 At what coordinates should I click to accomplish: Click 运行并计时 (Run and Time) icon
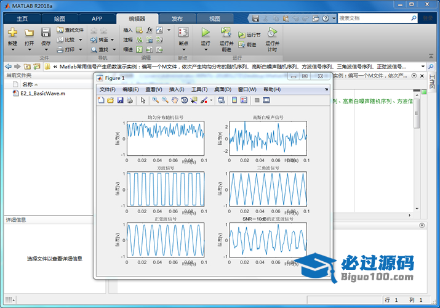(x=272, y=32)
